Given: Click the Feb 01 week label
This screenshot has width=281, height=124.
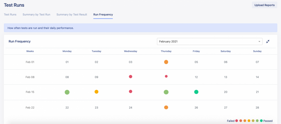Looking at the screenshot, I should 30,62.
